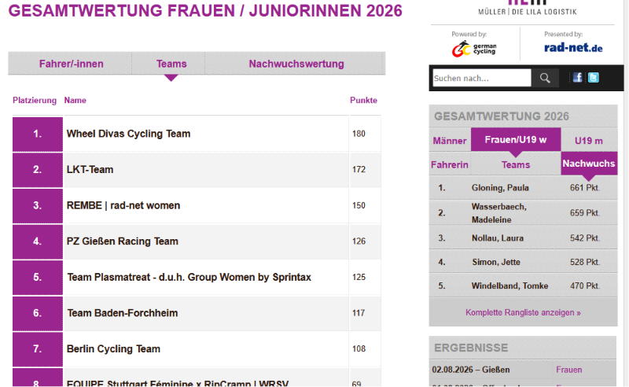Switch to the Fahrer/-innen tab
This screenshot has width=629, height=387.
pyautogui.click(x=71, y=64)
